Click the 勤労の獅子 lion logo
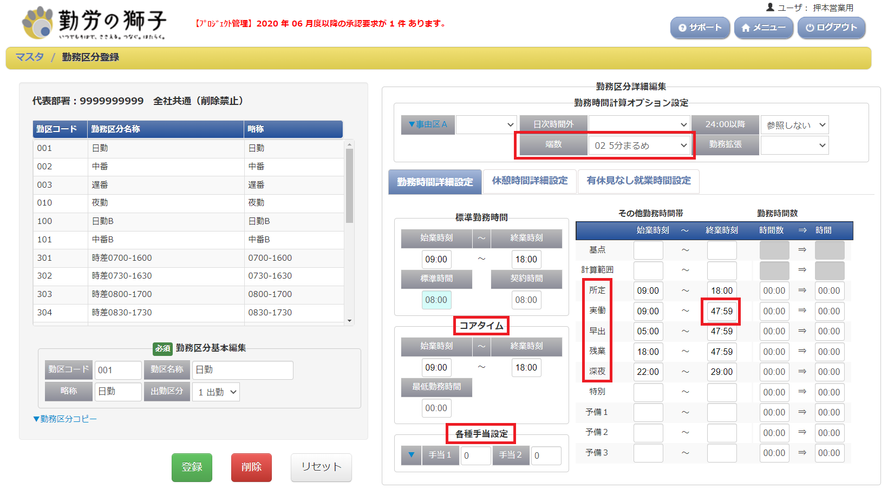 (x=93, y=23)
